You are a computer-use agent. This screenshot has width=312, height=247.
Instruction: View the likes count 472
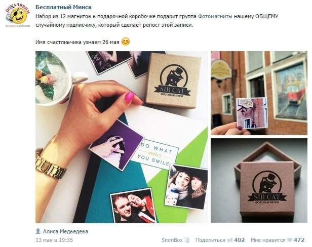[x=299, y=240]
